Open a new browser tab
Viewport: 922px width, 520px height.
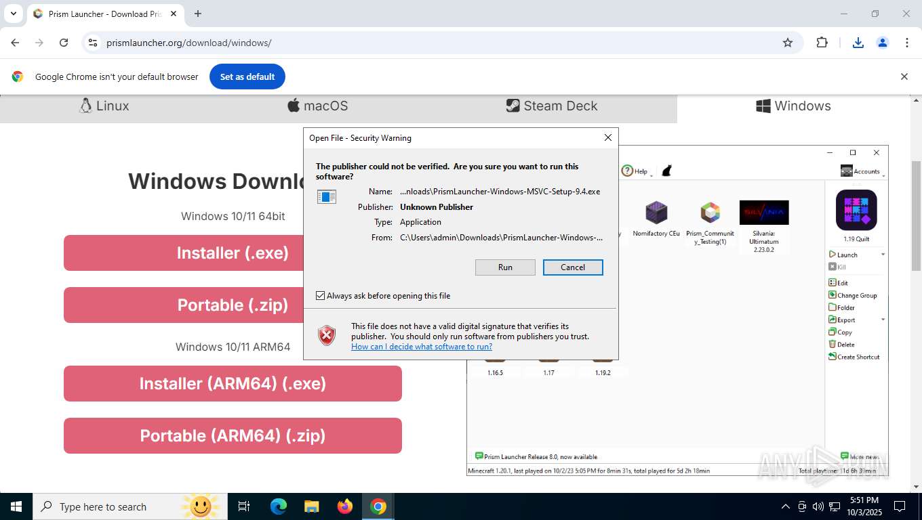[x=198, y=14]
